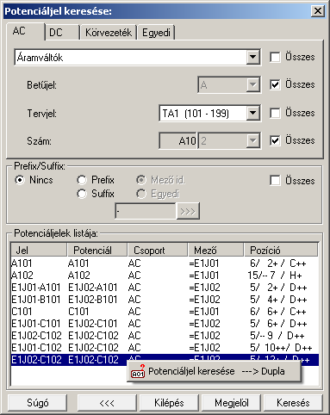Switch to the DC tab
The height and width of the screenshot is (415, 330).
62,33
